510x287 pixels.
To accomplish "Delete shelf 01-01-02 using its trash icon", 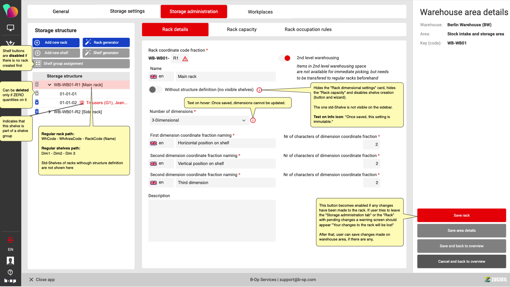I will 37,103.
